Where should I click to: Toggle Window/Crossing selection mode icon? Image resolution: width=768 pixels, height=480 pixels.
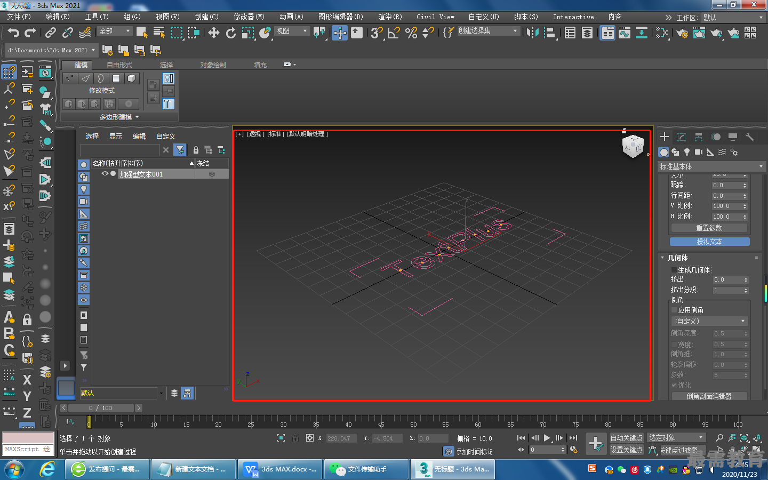point(193,33)
